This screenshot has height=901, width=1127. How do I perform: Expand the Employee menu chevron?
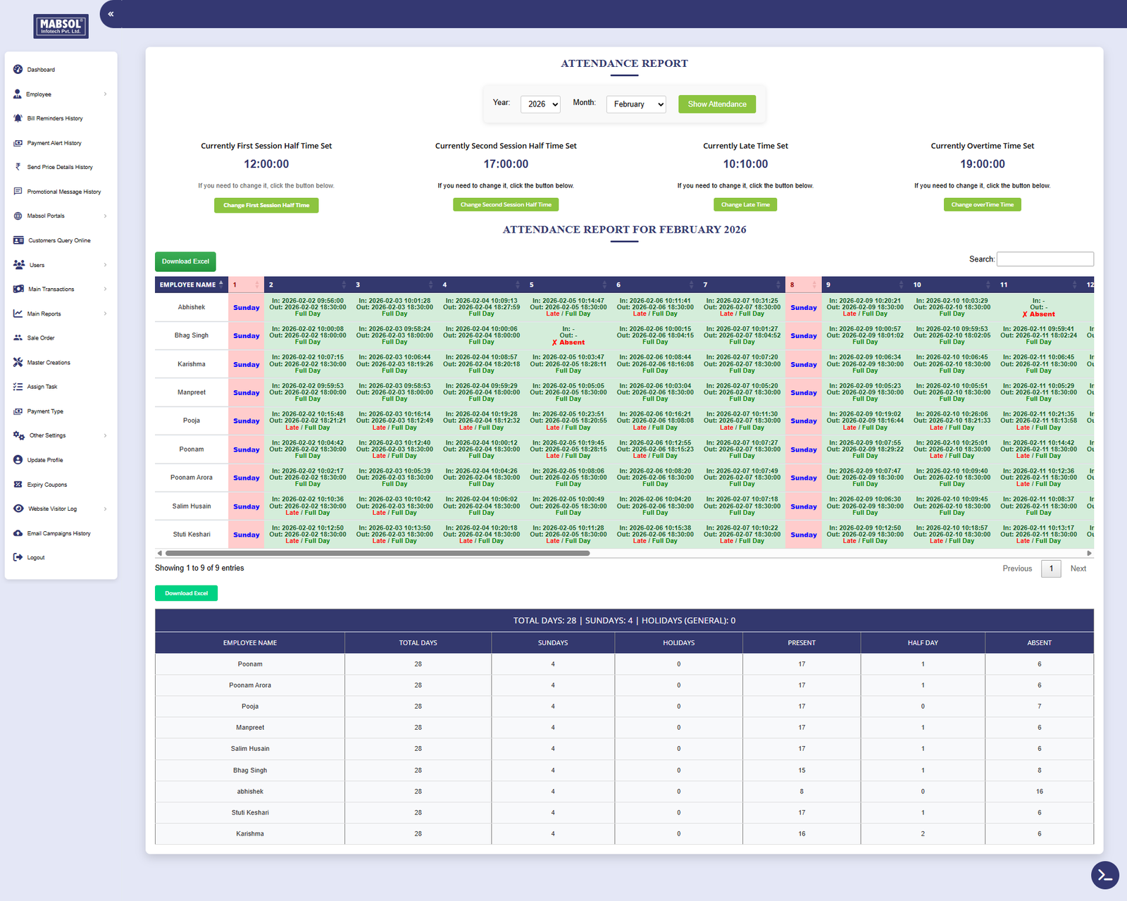105,94
